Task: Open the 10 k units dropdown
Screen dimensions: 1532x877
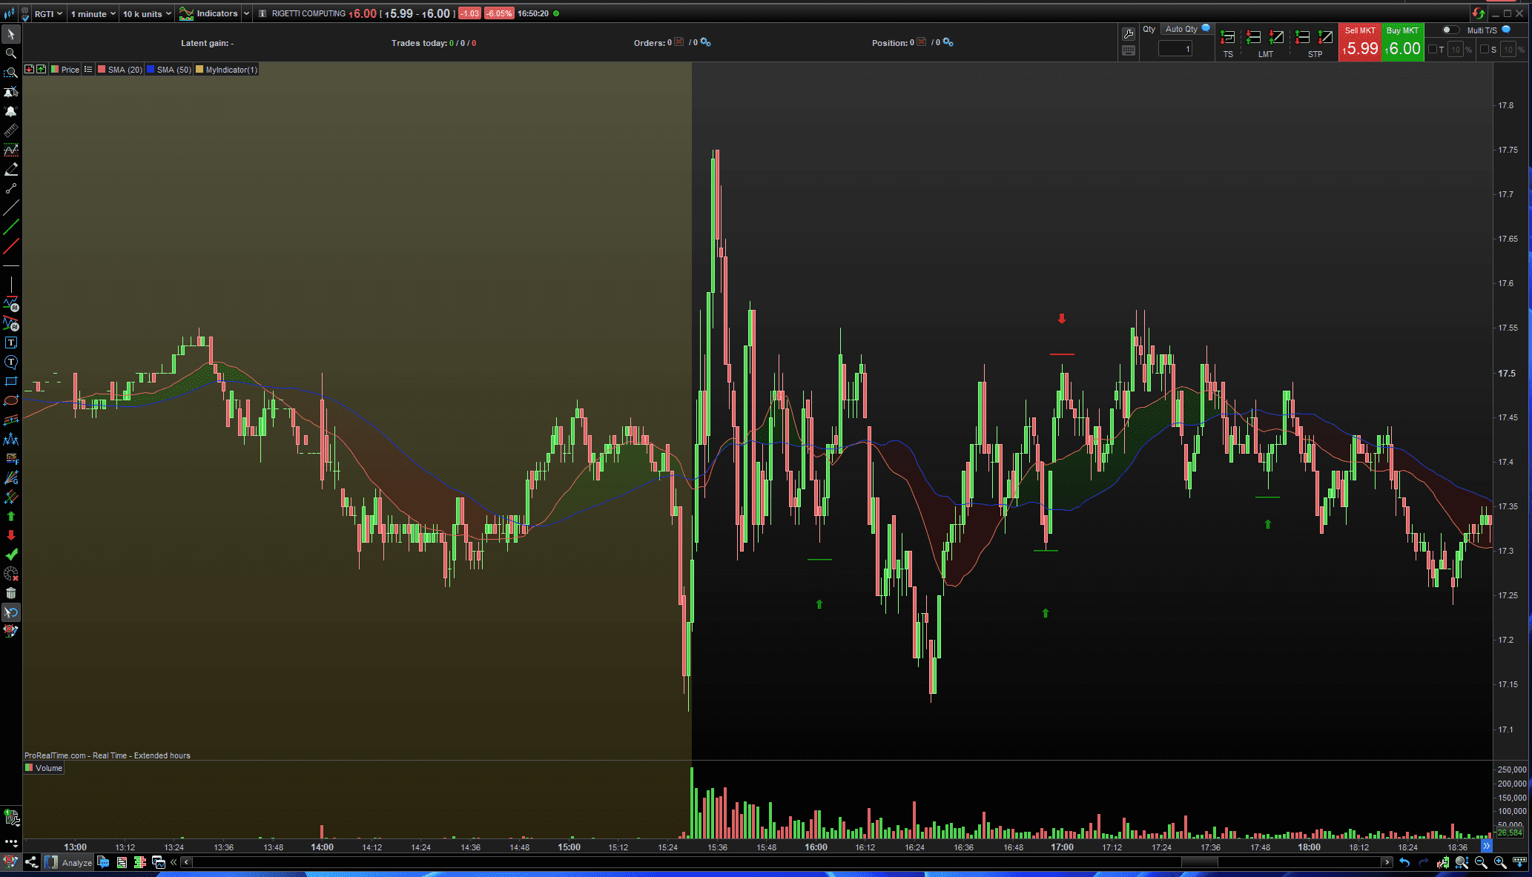Action: tap(147, 13)
